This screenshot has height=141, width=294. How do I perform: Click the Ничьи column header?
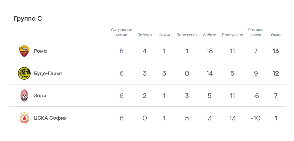[x=164, y=35]
